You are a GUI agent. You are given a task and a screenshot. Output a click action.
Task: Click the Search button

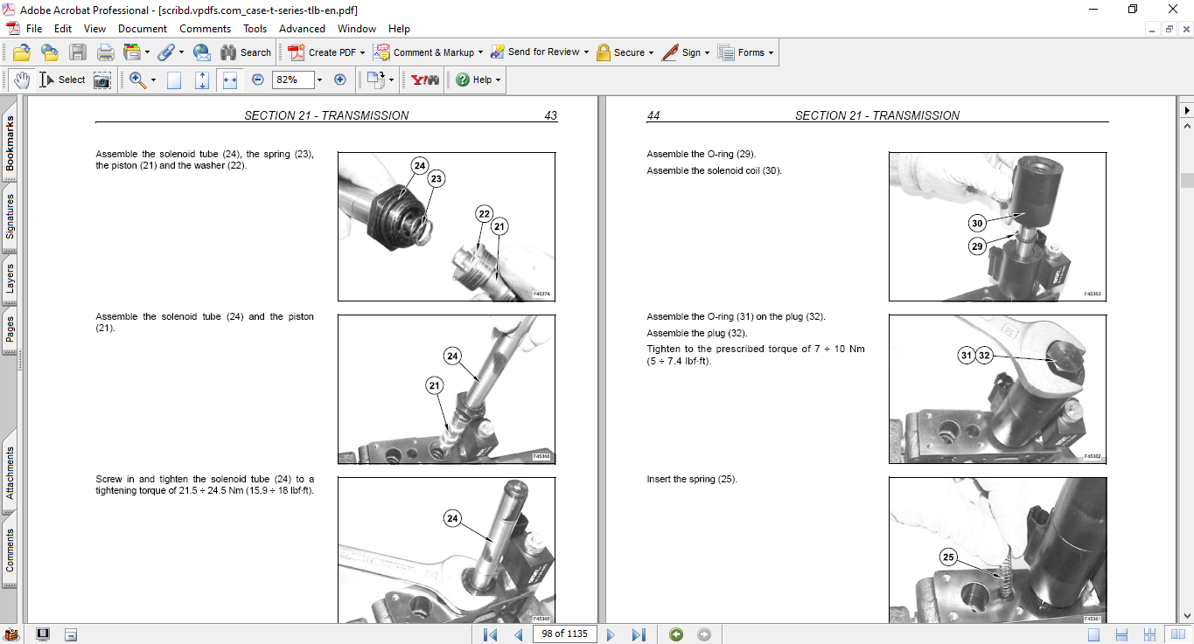coord(246,52)
